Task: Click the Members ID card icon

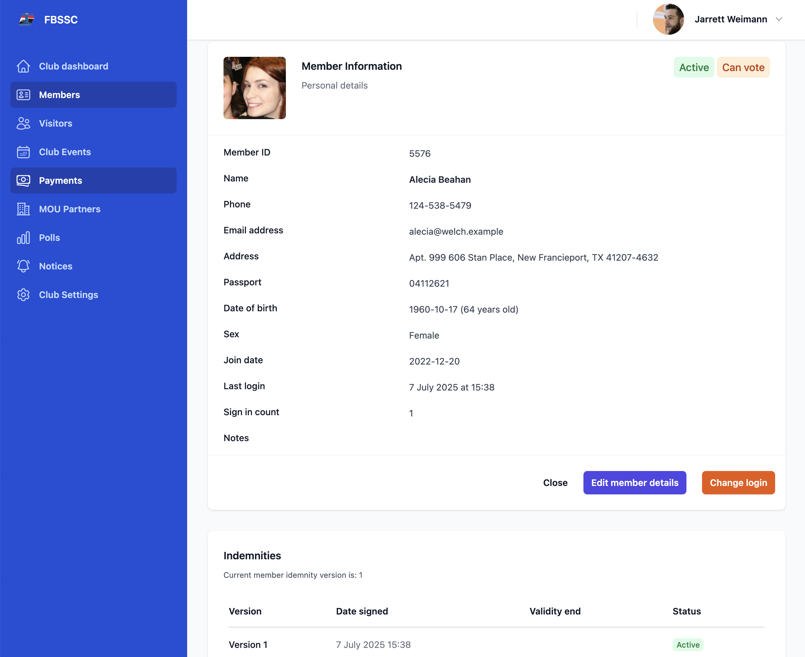Action: pyautogui.click(x=23, y=94)
